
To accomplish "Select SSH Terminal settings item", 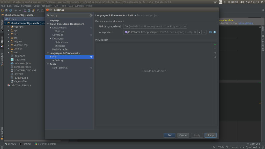I will [60, 68].
